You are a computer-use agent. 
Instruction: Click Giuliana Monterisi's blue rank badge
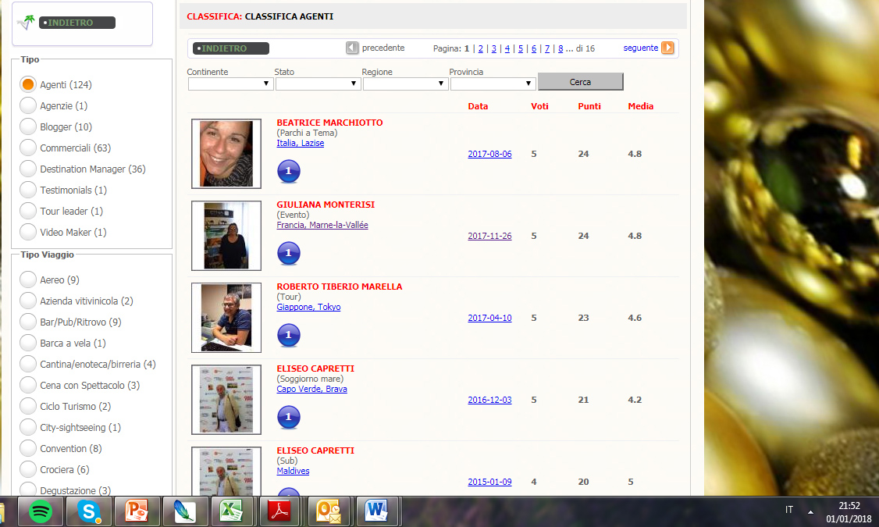pyautogui.click(x=289, y=253)
